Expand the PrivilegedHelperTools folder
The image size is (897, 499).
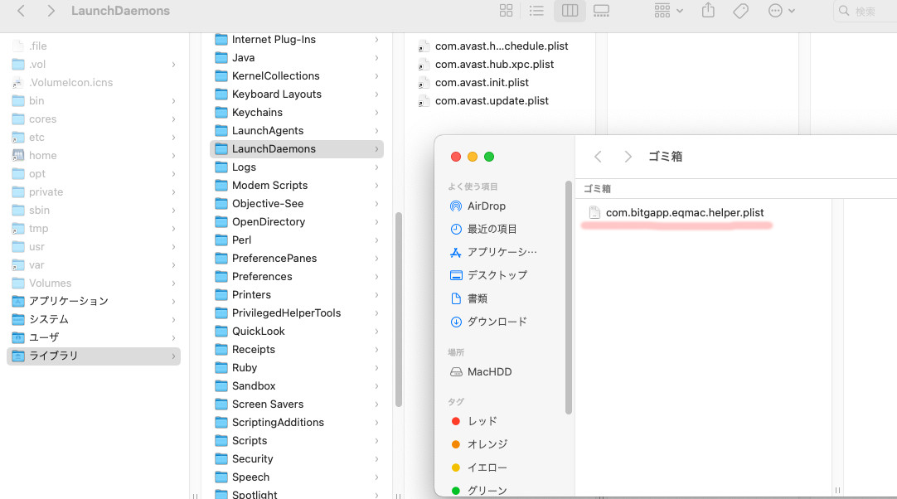[x=286, y=312]
